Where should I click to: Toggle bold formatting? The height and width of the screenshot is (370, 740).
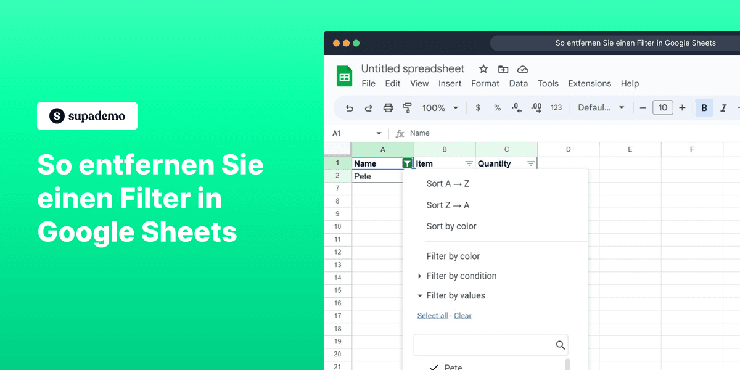(704, 107)
